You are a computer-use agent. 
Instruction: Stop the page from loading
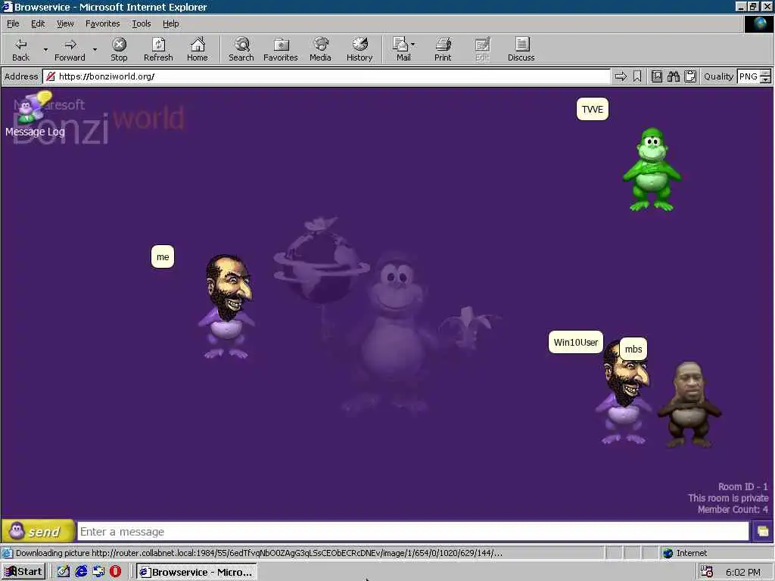pyautogui.click(x=119, y=49)
